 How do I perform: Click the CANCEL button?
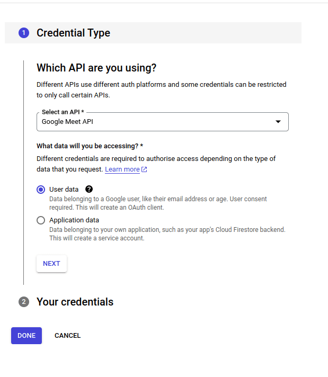click(x=68, y=335)
